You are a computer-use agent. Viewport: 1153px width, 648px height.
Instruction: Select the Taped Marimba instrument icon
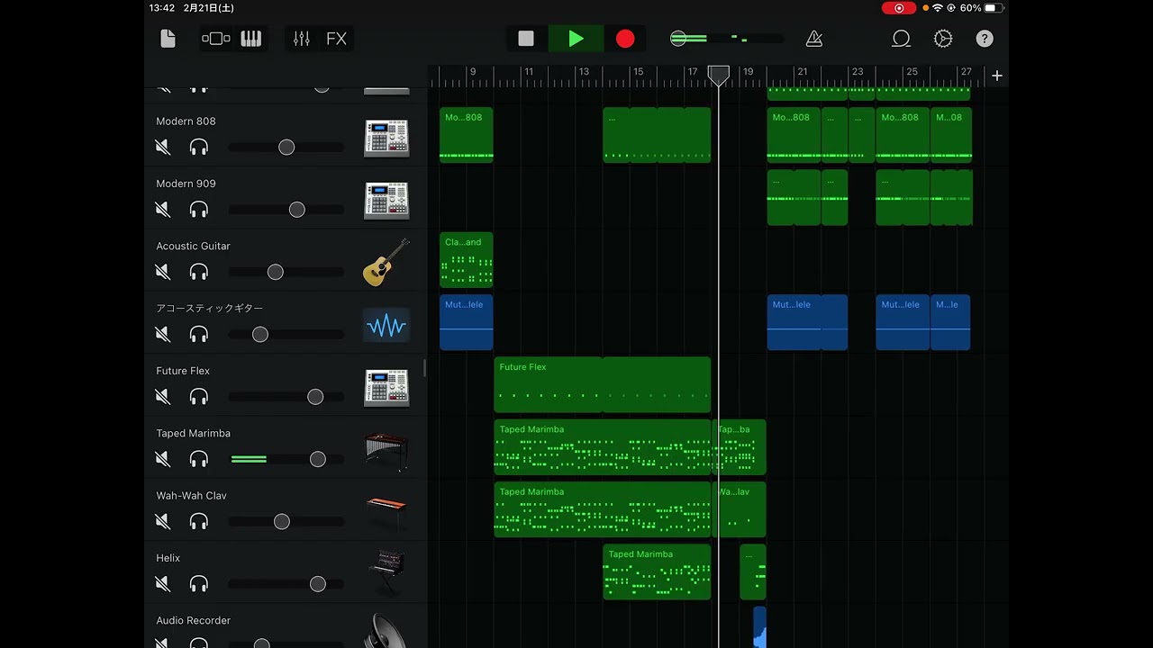(x=386, y=452)
